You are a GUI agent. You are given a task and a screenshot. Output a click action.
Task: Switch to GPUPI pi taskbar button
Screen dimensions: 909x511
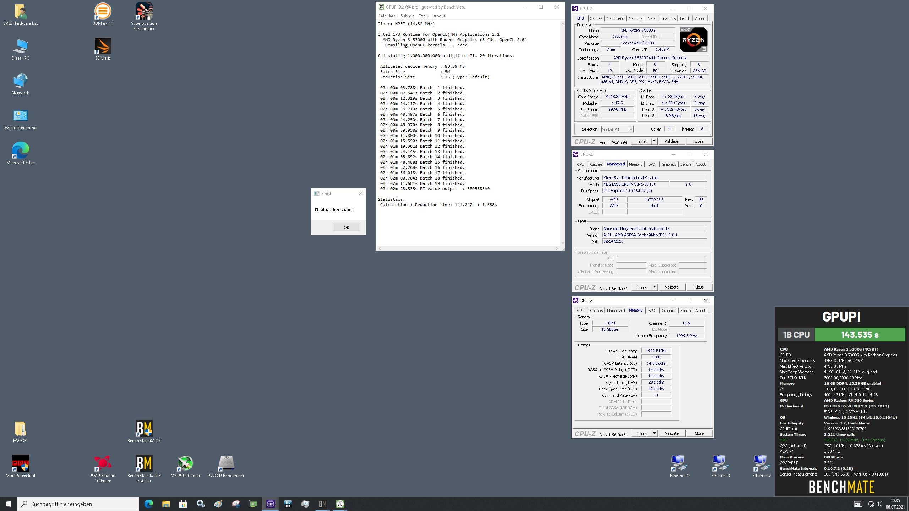point(340,504)
